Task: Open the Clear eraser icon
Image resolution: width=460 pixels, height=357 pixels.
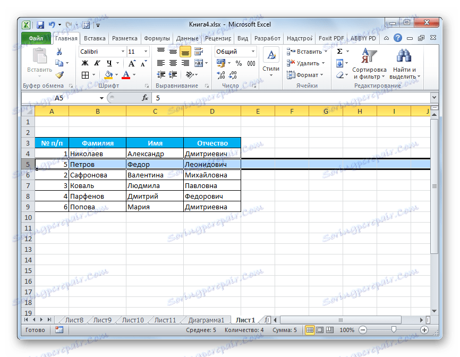Action: click(x=340, y=75)
